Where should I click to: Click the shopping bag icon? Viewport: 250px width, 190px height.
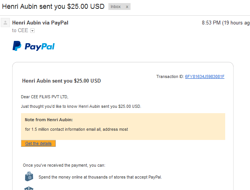pos(29,177)
